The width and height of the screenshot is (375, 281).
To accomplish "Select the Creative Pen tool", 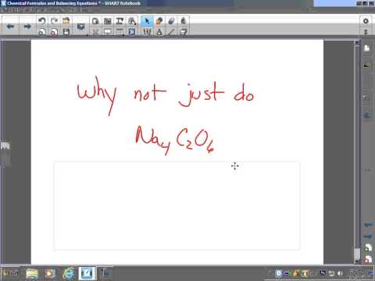I will click(159, 21).
